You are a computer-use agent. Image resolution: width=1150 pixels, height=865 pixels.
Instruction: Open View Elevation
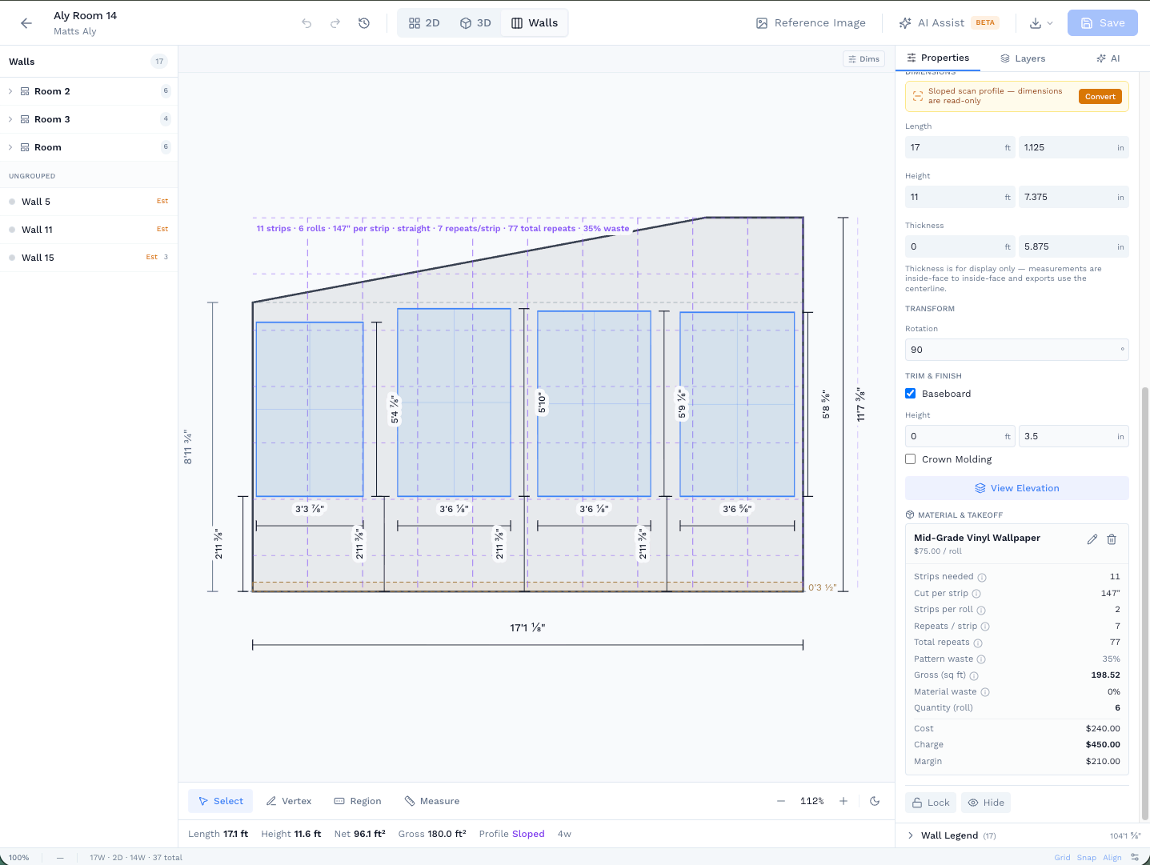[1017, 488]
